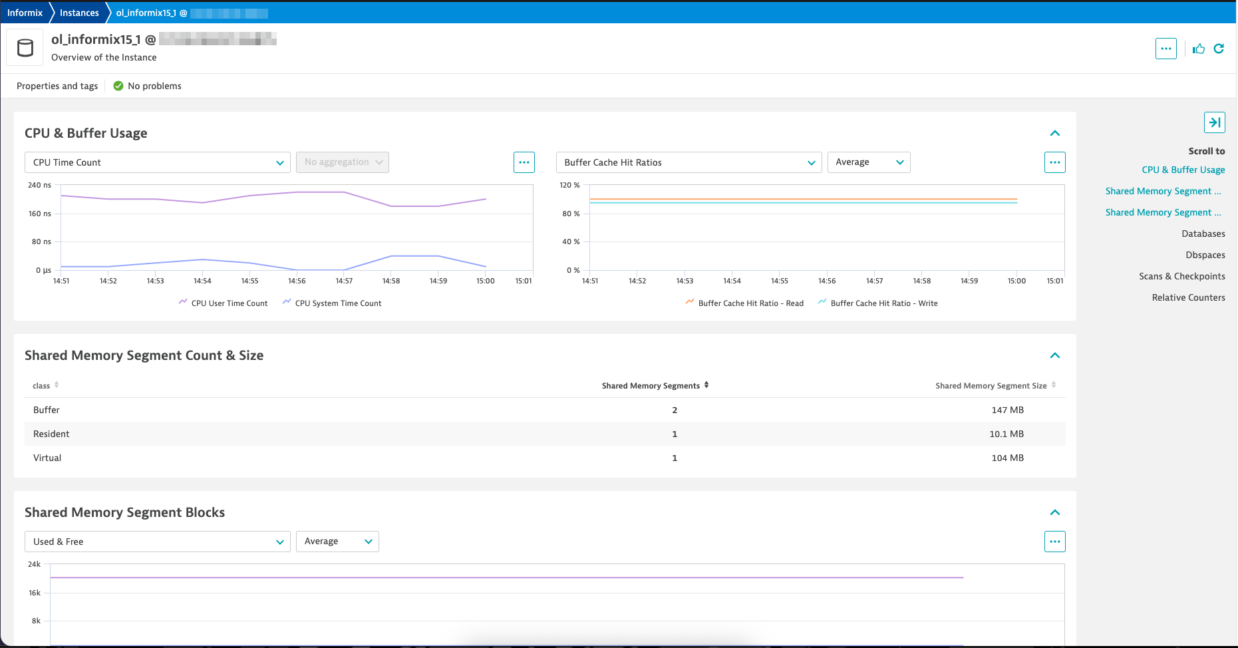Click the Overview of the Instance subtitle

click(104, 57)
